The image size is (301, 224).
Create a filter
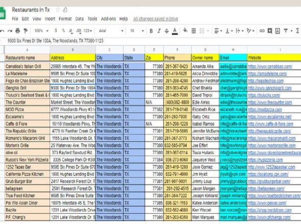(x=286, y=31)
